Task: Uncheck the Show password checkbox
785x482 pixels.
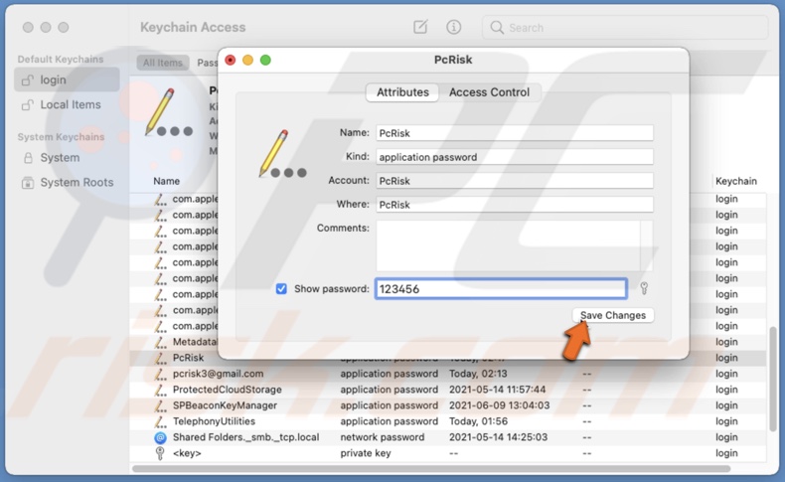Action: (x=281, y=289)
